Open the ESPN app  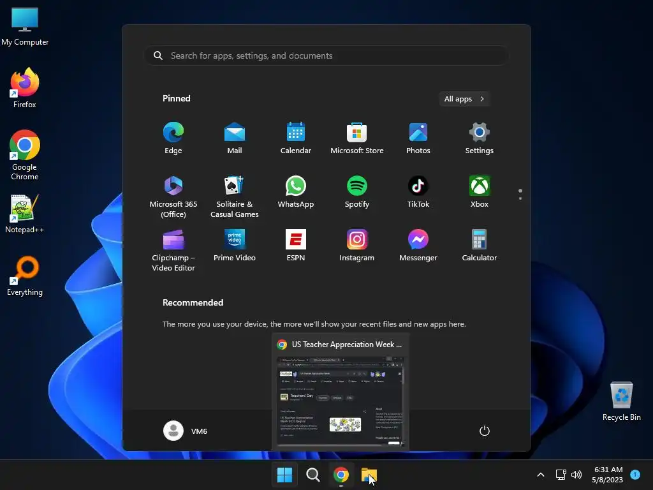296,245
